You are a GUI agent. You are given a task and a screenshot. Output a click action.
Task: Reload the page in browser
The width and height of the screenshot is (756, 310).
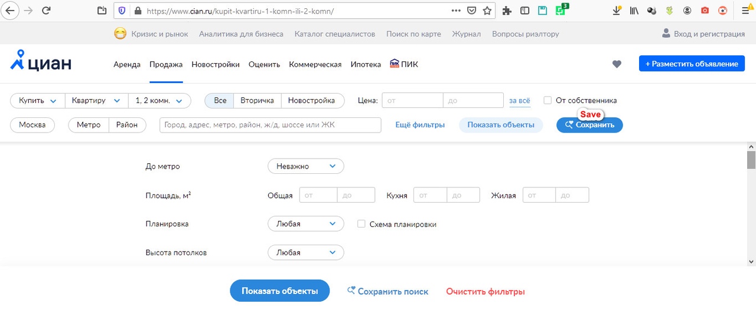[46, 11]
